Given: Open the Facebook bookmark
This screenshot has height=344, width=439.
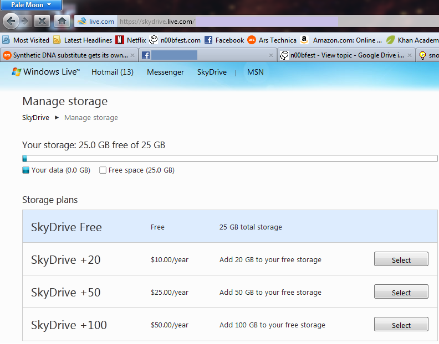Looking at the screenshot, I should coord(224,40).
